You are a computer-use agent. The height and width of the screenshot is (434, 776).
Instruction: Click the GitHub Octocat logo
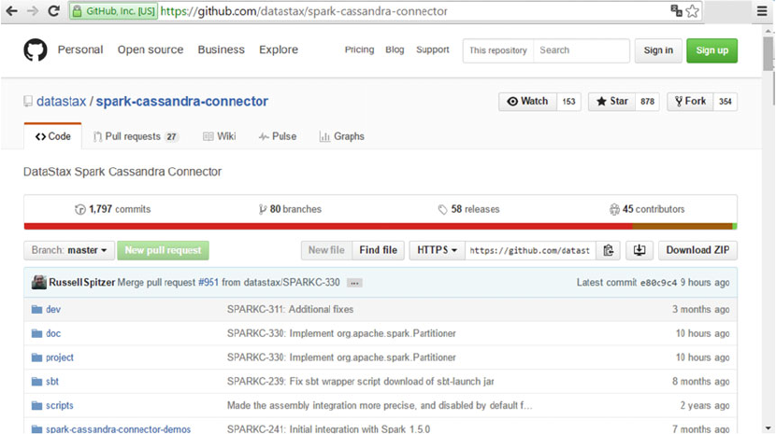point(36,49)
